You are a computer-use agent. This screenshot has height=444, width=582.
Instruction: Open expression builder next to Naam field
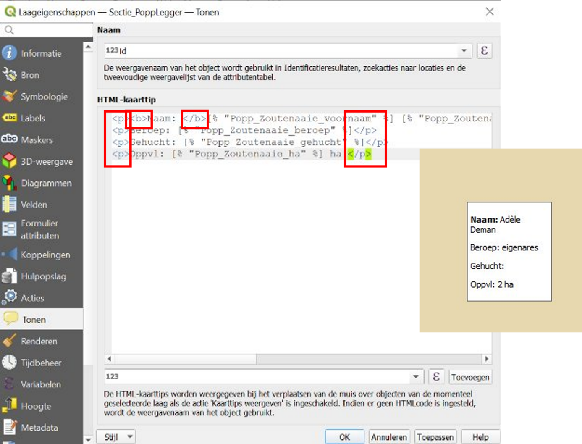tap(485, 50)
